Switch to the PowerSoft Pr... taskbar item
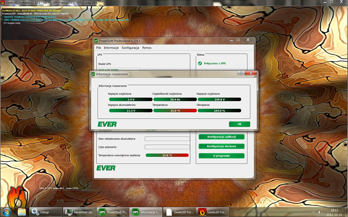This screenshot has height=217, width=348. pyautogui.click(x=113, y=212)
